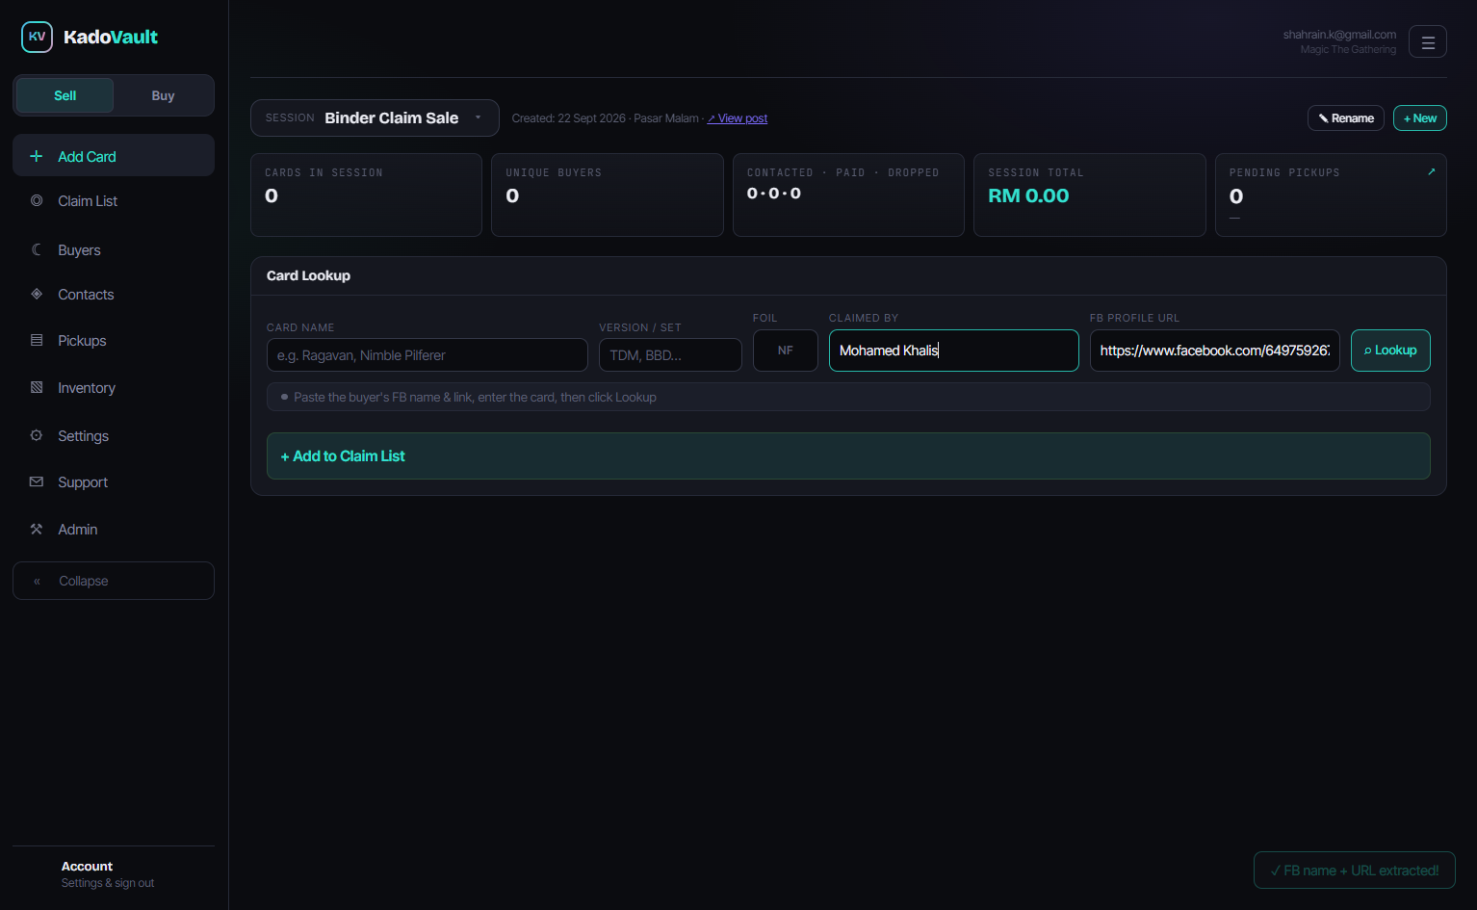Open the Binder Claim Sale session dropdown
This screenshot has width=1477, height=910.
point(375,117)
